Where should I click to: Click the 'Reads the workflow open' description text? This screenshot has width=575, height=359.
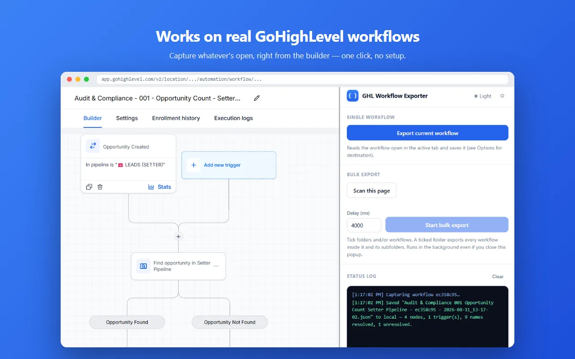click(x=425, y=151)
